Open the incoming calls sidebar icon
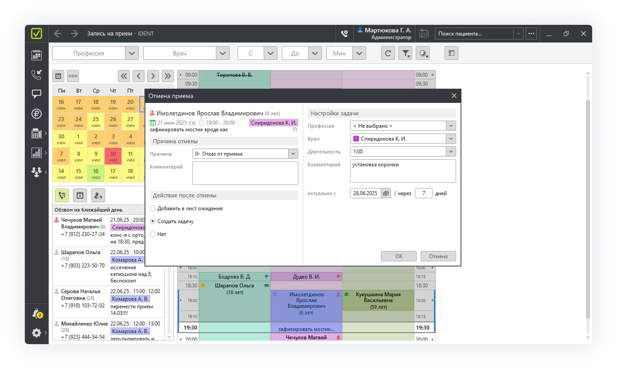Image resolution: width=617 pixels, height=369 pixels. [36, 75]
